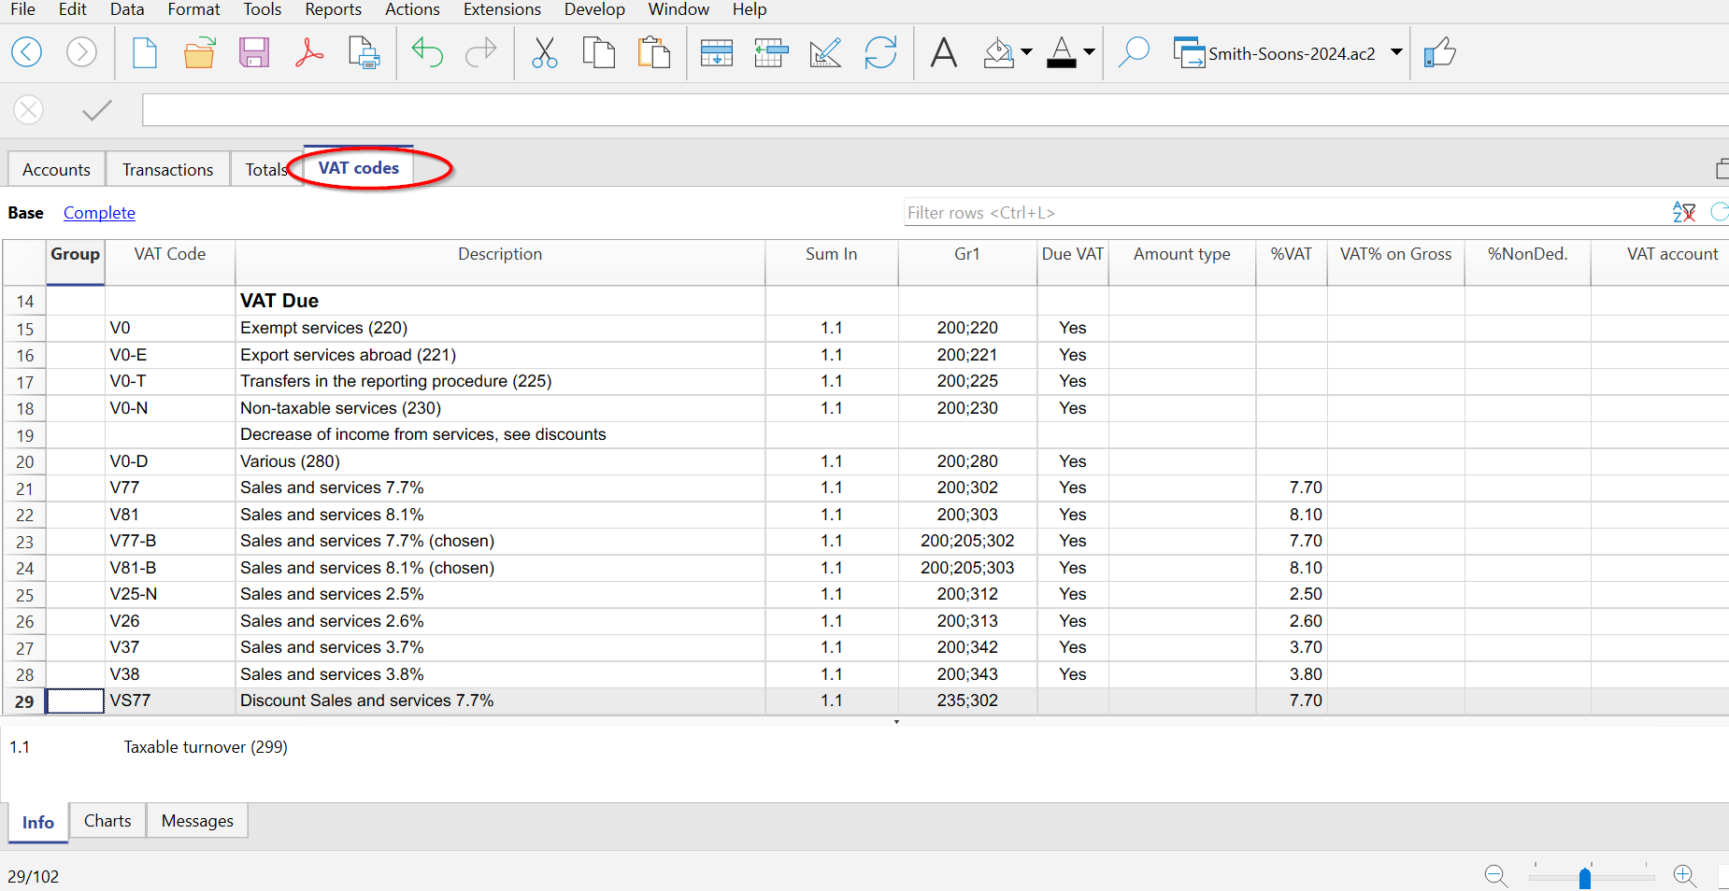Screen dimensions: 1729x891
Task: Export to PDF using the toolbar icon
Action: (x=308, y=52)
